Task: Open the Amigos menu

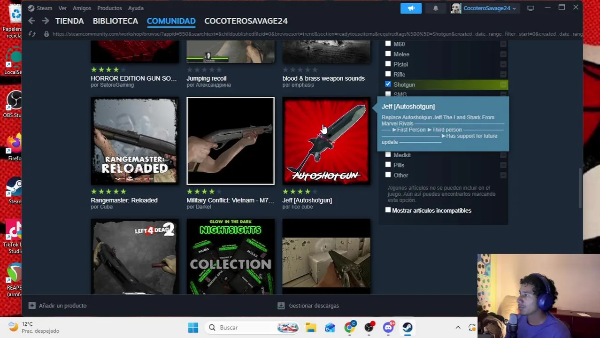Action: [82, 8]
